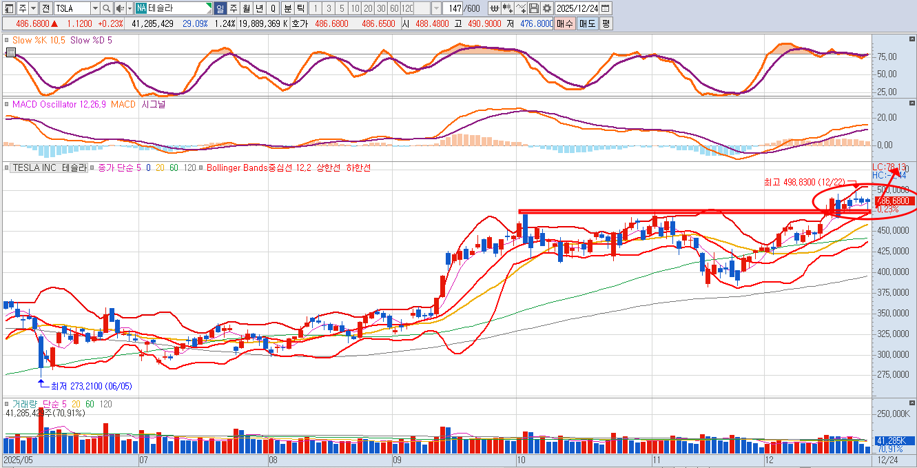
Task: Click the speaker sound icon
Action: point(120,8)
